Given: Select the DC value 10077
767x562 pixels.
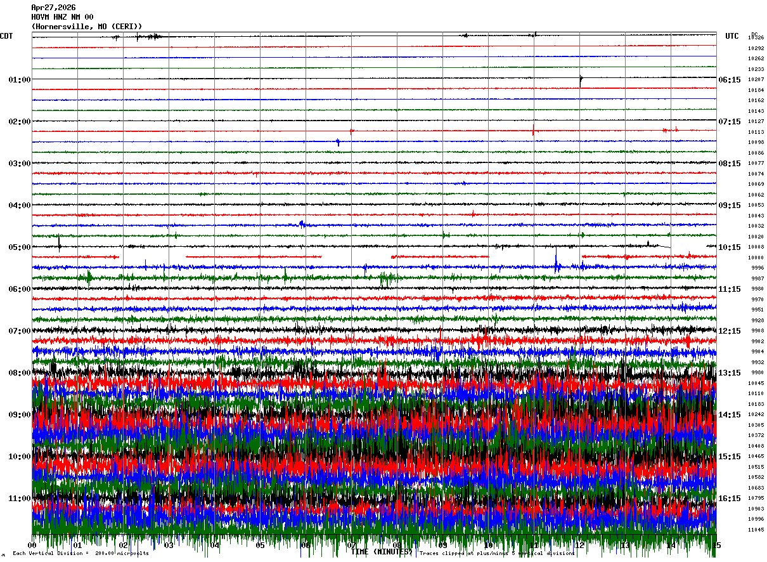Looking at the screenshot, I should coord(756,164).
